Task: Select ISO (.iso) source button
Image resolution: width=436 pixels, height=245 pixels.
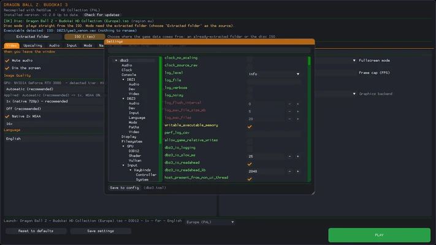Action: tap(85, 37)
